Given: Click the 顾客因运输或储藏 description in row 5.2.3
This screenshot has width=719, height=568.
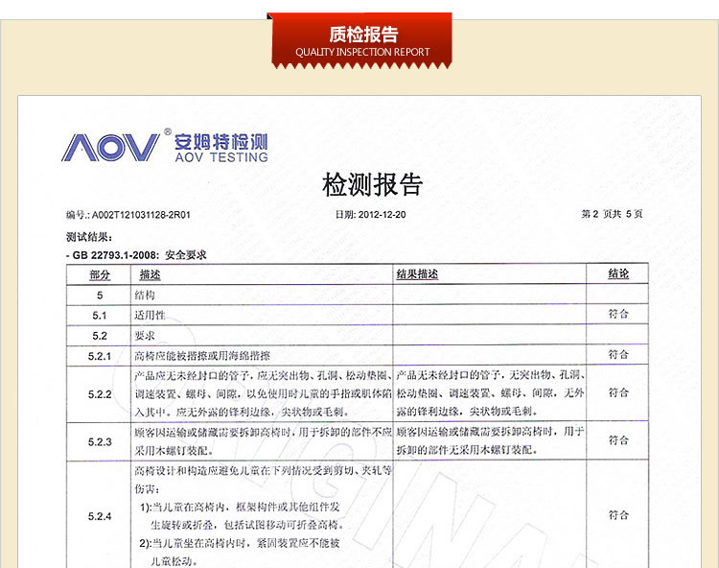Looking at the screenshot, I should (x=264, y=441).
